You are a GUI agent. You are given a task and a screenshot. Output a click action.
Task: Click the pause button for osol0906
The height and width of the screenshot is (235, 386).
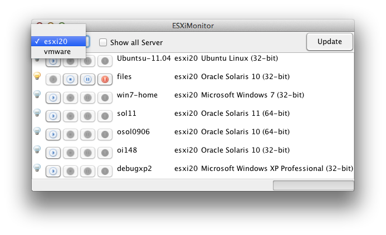(x=87, y=134)
